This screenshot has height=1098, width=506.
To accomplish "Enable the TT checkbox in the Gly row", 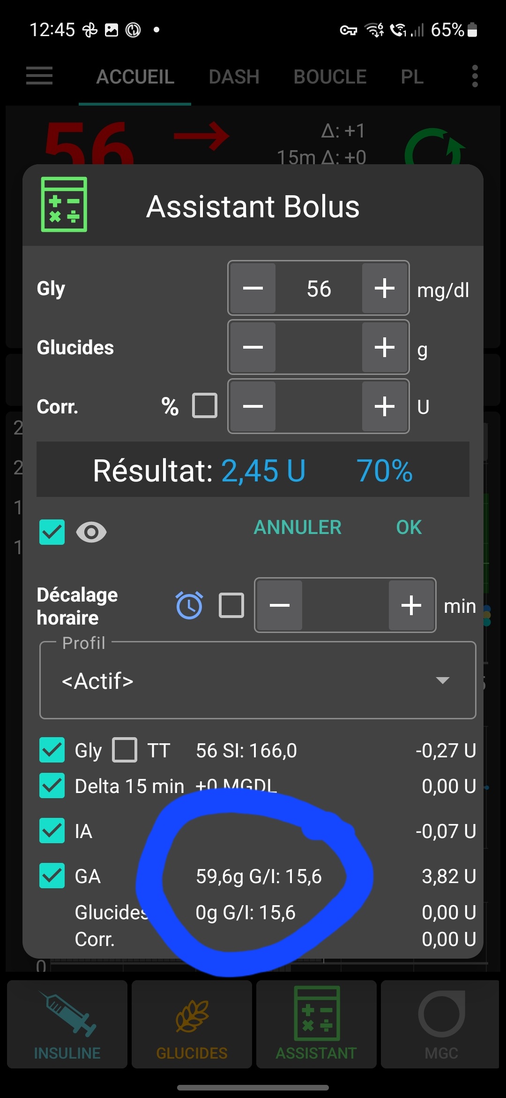I will [126, 749].
